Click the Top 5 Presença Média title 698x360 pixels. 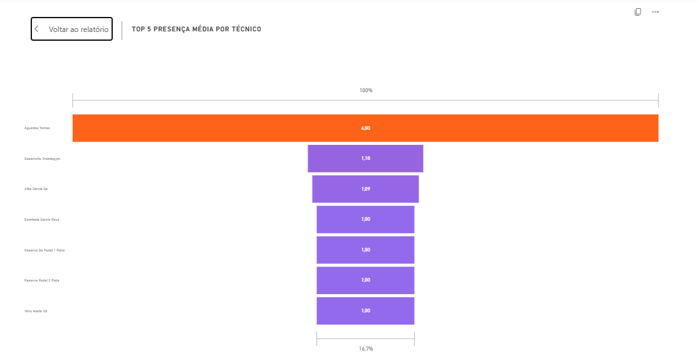196,29
